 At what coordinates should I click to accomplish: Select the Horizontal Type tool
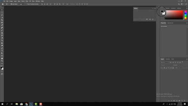click(2, 51)
